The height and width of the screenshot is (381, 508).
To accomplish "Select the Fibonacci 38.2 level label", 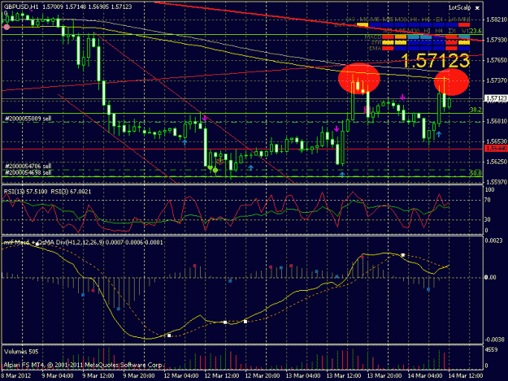I will click(475, 110).
